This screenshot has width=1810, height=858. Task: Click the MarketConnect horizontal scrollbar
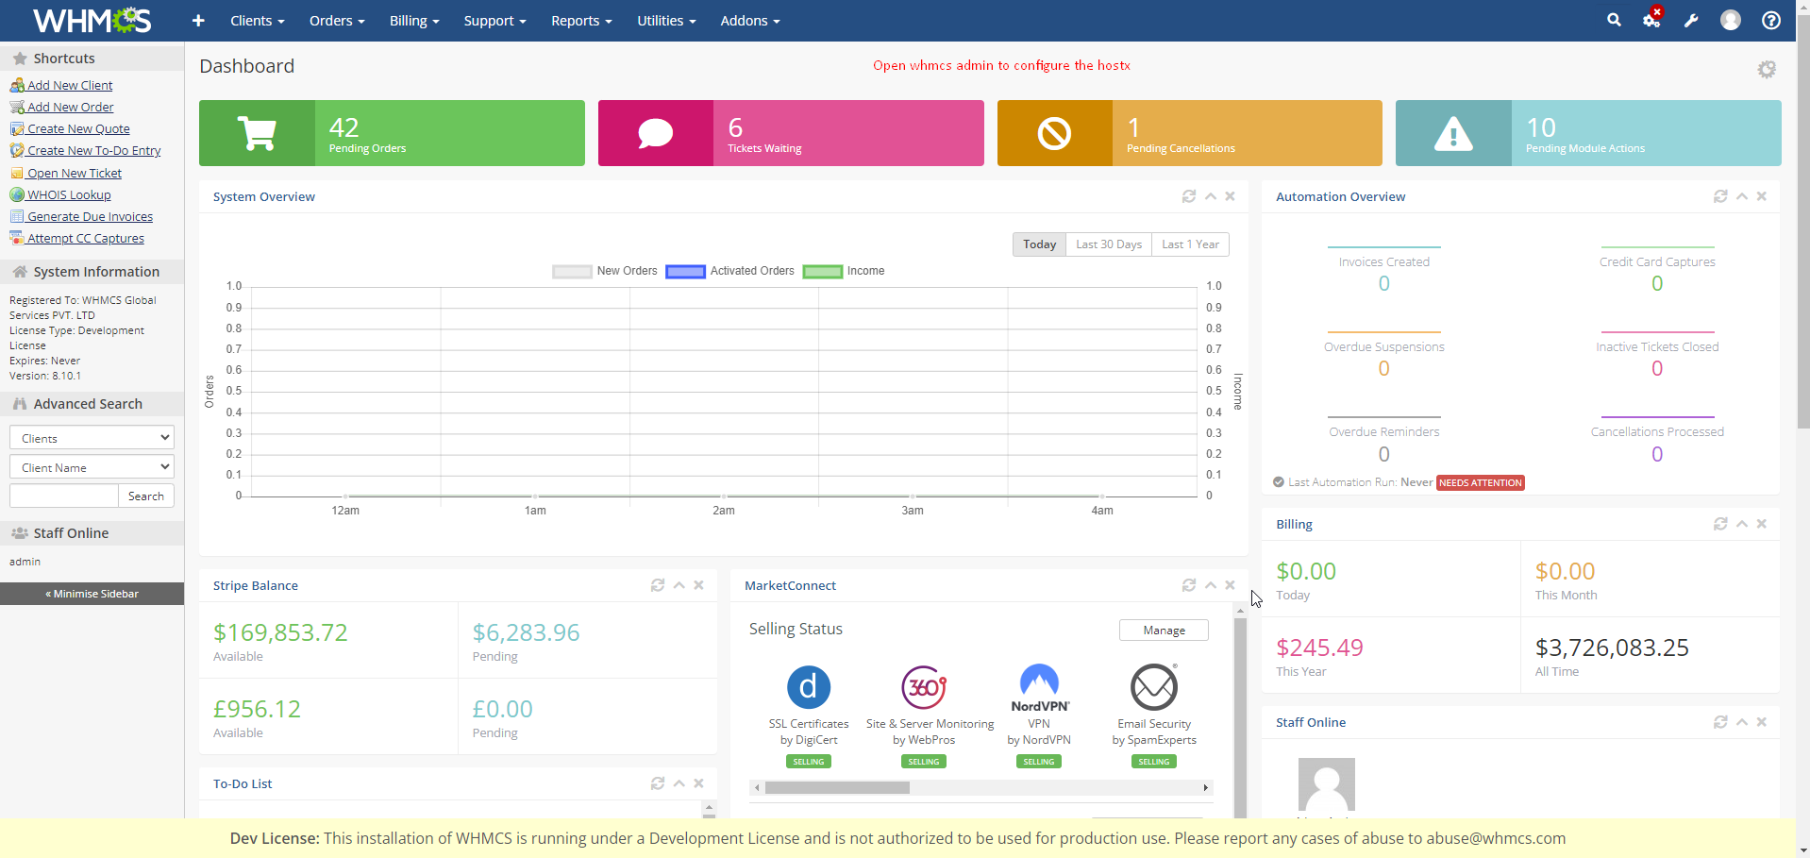click(837, 787)
